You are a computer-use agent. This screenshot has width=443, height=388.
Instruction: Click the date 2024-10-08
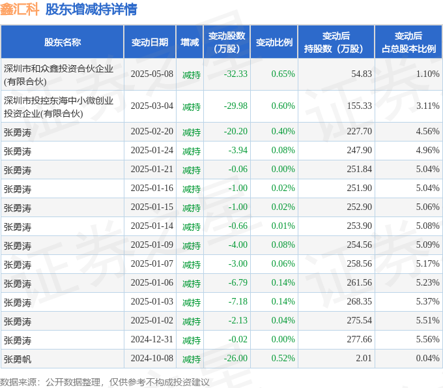pos(152,358)
